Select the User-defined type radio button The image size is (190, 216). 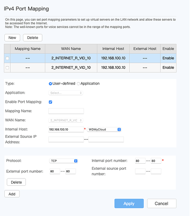(50, 84)
